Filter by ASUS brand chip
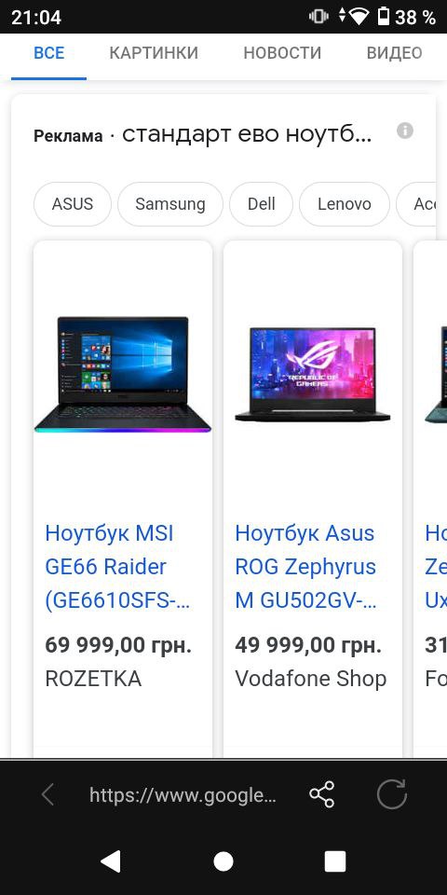The image size is (447, 895). [x=73, y=204]
